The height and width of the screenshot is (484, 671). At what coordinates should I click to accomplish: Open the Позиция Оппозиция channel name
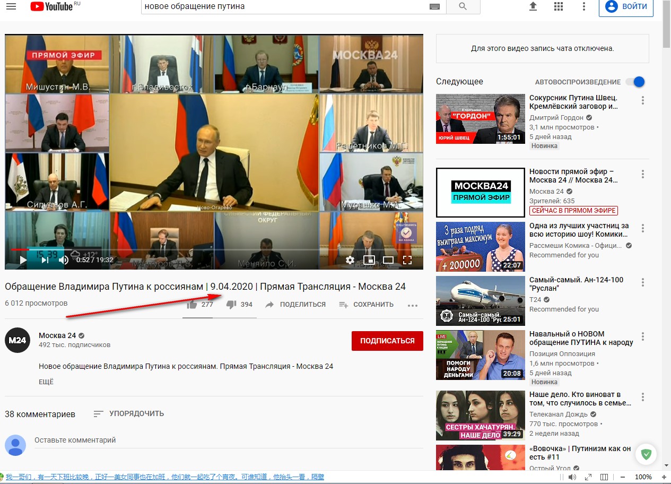[562, 353]
